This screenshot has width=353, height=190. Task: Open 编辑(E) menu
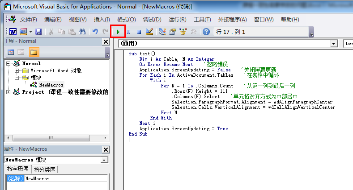53,20
